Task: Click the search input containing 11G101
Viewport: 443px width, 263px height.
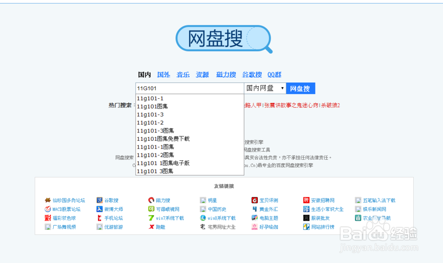Action: tap(190, 89)
